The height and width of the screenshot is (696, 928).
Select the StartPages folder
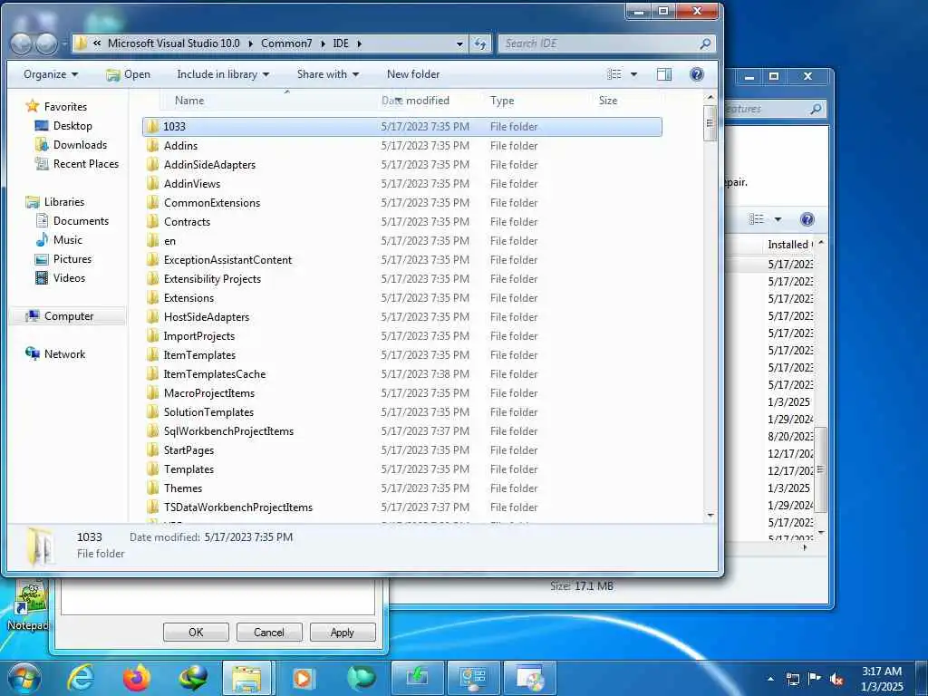401,449
